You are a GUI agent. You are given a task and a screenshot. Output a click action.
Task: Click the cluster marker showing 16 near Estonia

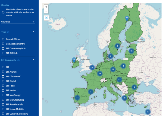(x=131, y=51)
